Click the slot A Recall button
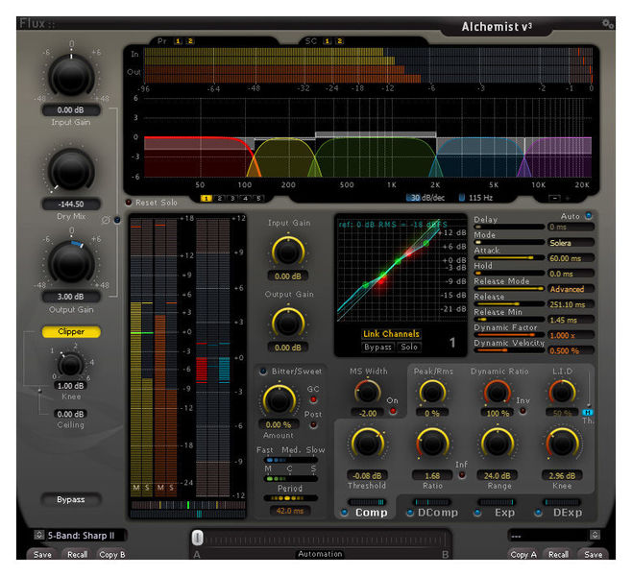 coord(77,554)
